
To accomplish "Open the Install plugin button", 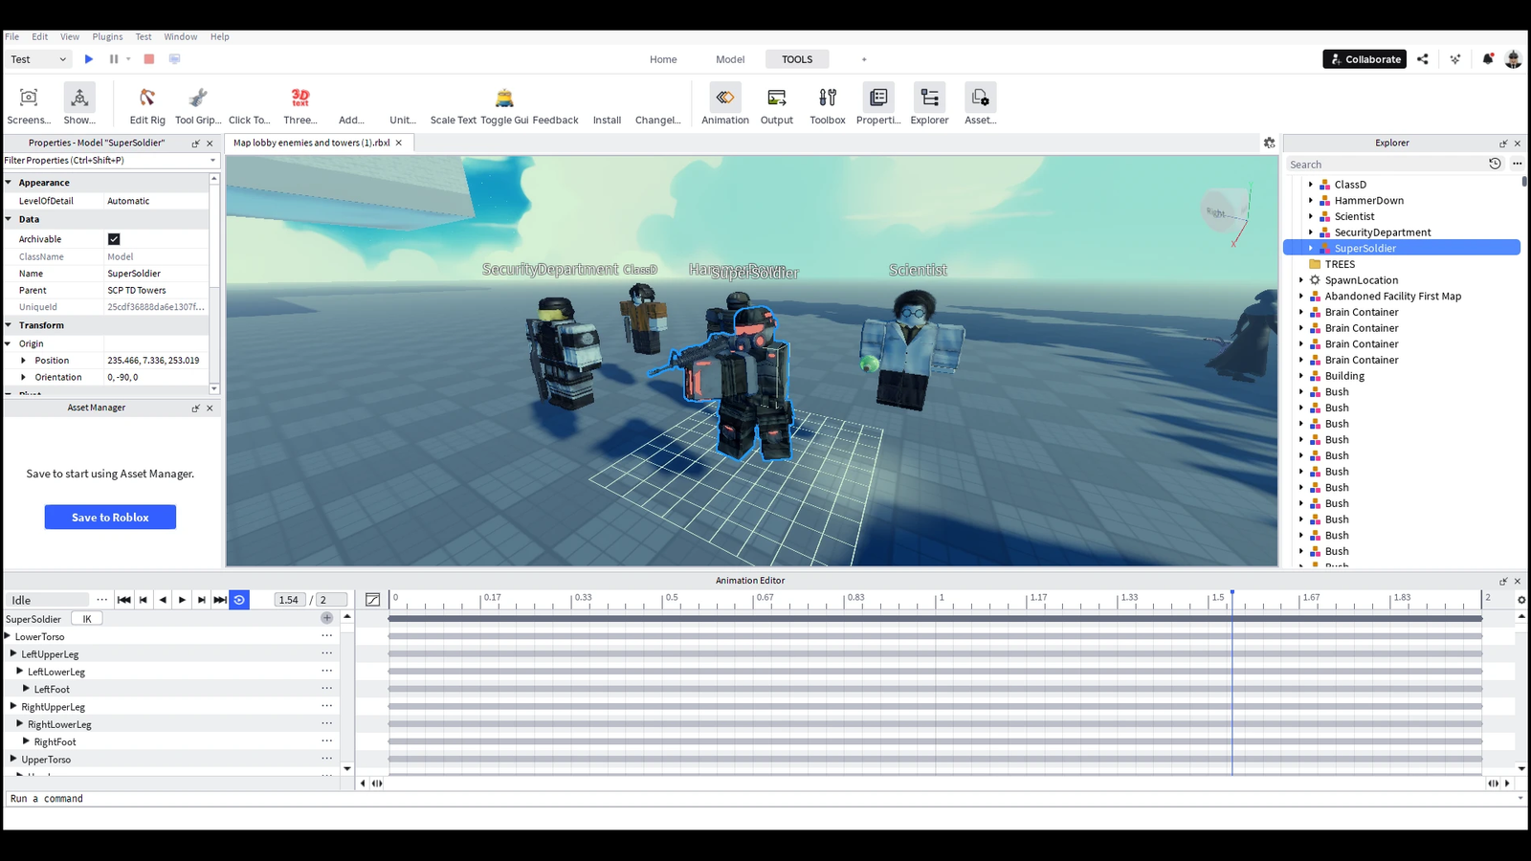I will pos(607,121).
